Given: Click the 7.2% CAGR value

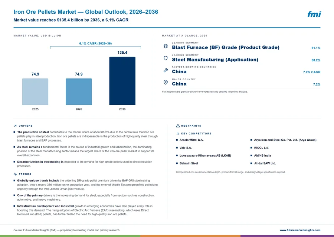Looking at the screenshot, I should [x=312, y=72].
